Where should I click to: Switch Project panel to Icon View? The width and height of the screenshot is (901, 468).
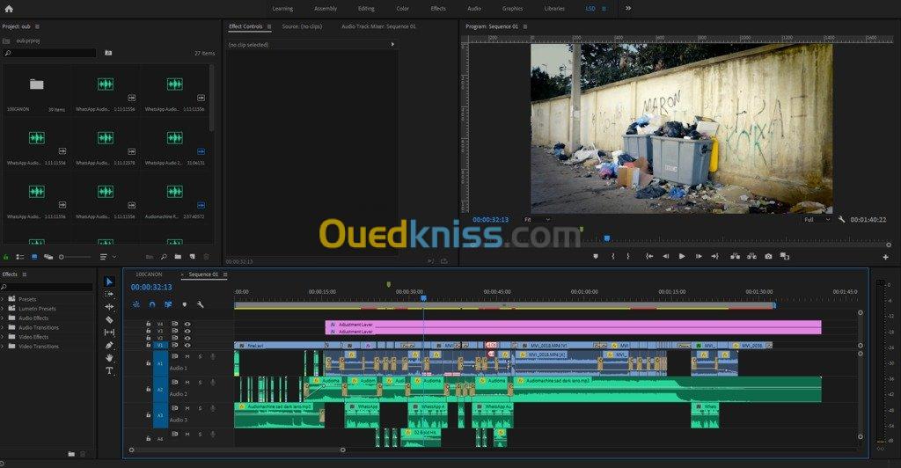[34, 257]
